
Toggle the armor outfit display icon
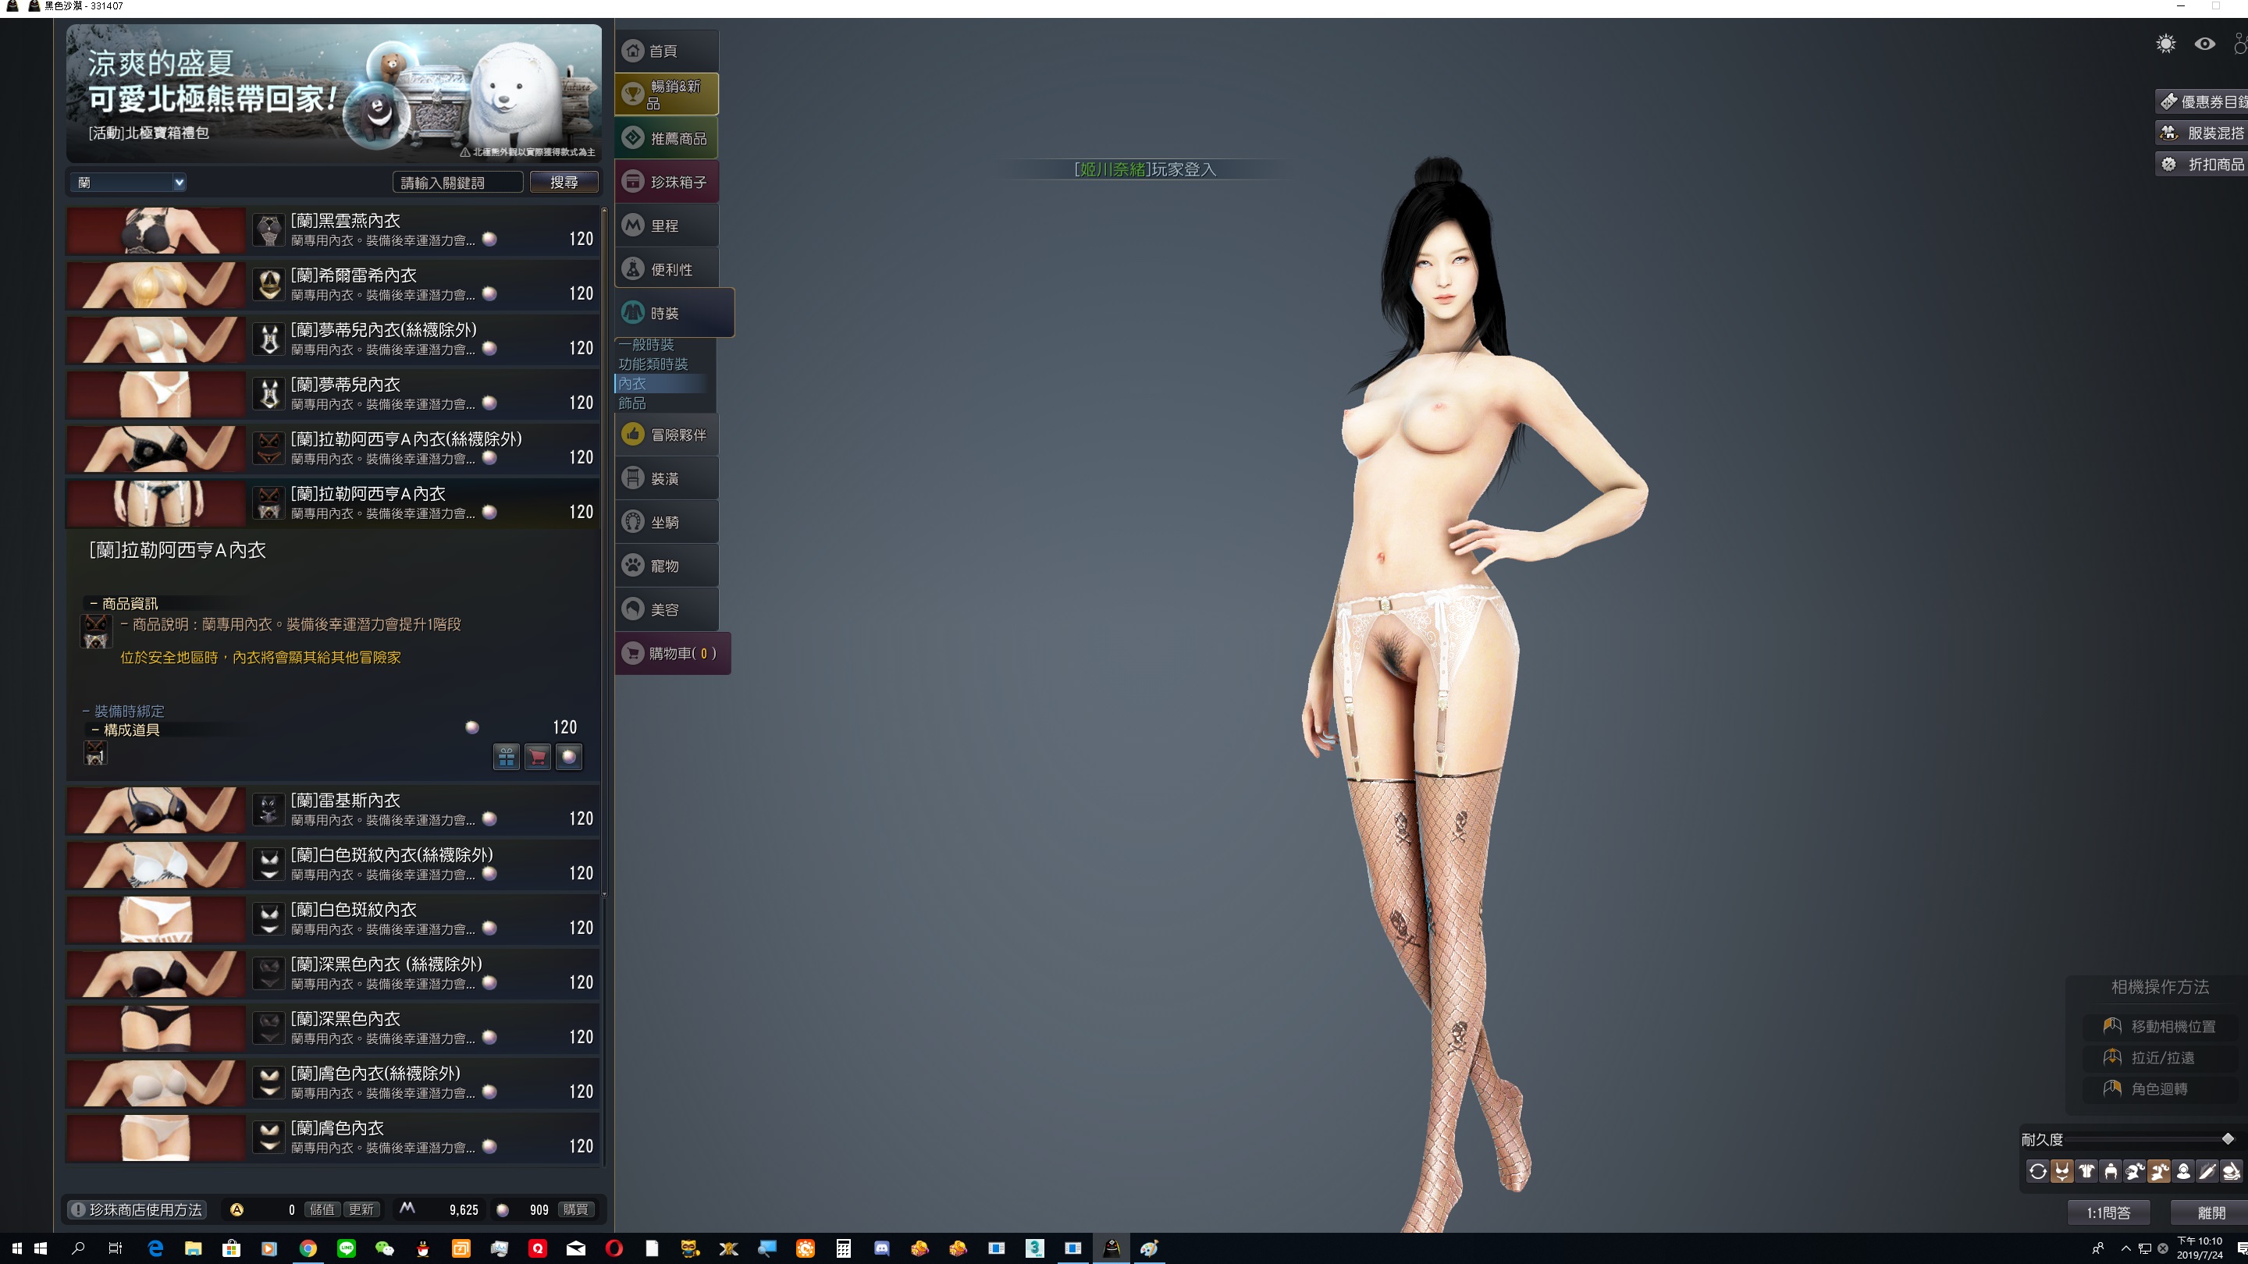point(2086,1171)
